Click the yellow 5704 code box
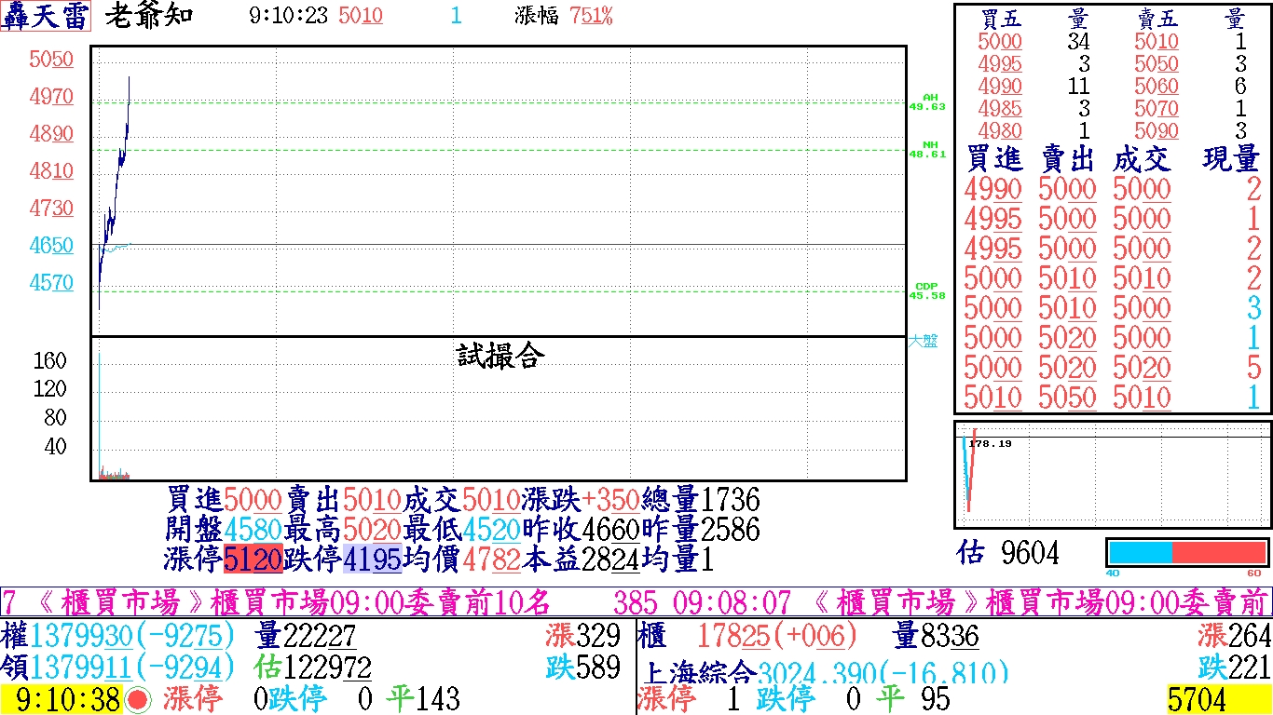The height and width of the screenshot is (715, 1273). pyautogui.click(x=1218, y=700)
